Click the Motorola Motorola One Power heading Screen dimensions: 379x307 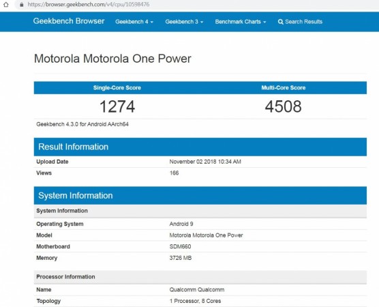(x=112, y=59)
